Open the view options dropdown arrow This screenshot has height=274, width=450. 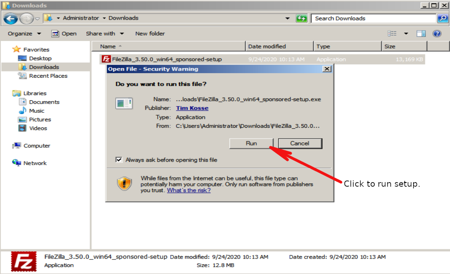pos(406,33)
